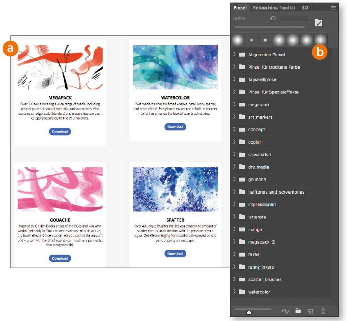Select the 'copier' group label

pyautogui.click(x=255, y=142)
